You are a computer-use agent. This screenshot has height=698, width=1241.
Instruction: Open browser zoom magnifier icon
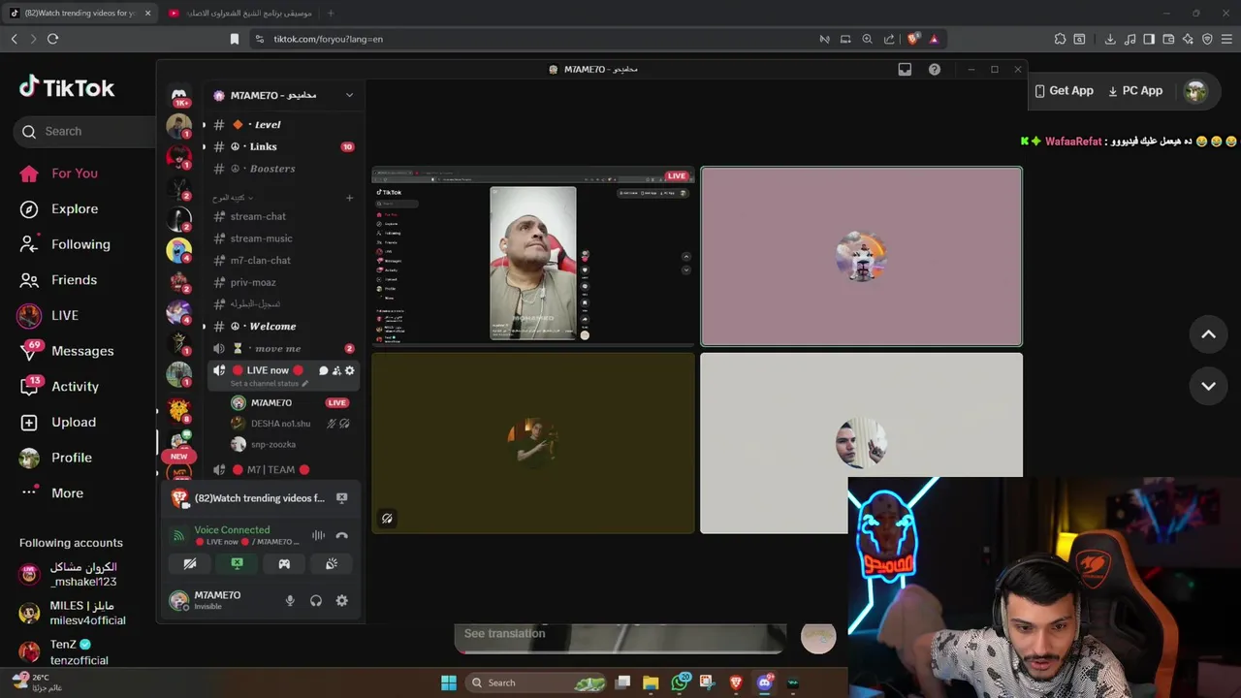[x=868, y=39]
